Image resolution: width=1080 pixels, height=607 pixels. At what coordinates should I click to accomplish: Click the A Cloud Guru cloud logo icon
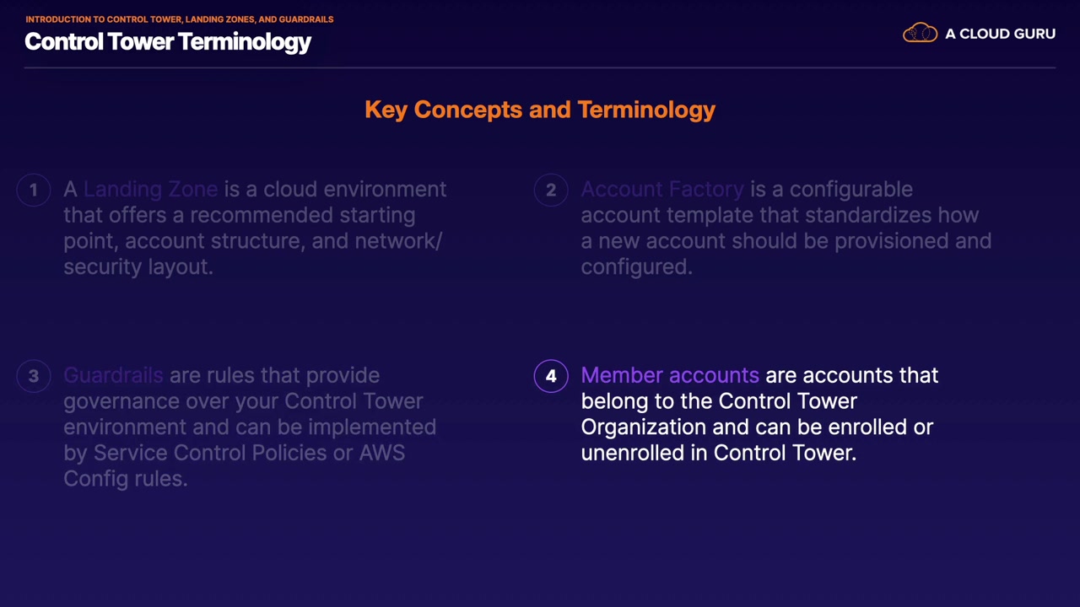click(x=920, y=34)
